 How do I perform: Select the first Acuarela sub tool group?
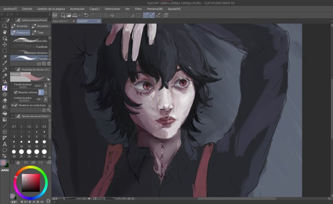[20, 26]
